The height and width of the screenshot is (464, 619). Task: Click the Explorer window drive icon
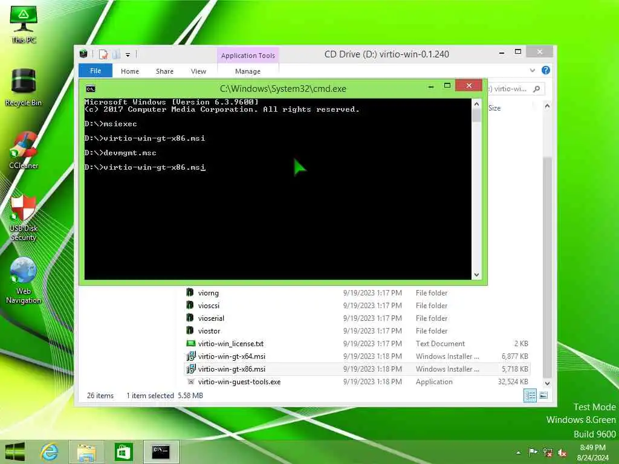83,54
